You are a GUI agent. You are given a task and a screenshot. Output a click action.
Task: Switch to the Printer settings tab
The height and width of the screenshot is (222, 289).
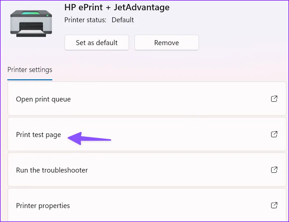pyautogui.click(x=30, y=70)
